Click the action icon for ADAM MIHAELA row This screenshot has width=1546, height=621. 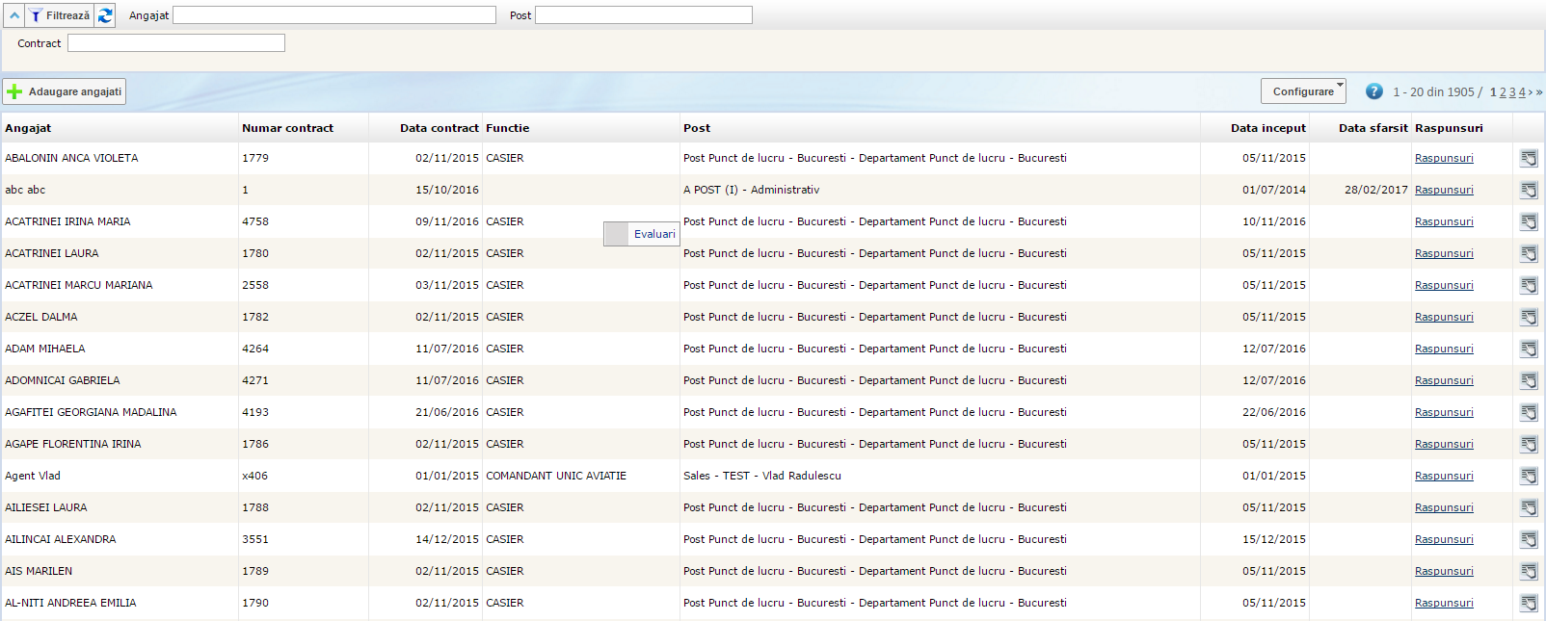coord(1529,349)
